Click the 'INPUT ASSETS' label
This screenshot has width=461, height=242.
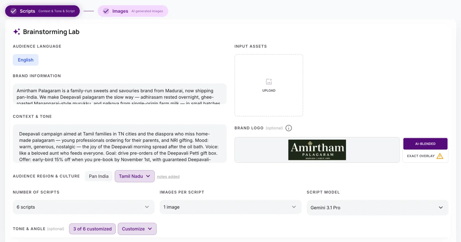(251, 46)
